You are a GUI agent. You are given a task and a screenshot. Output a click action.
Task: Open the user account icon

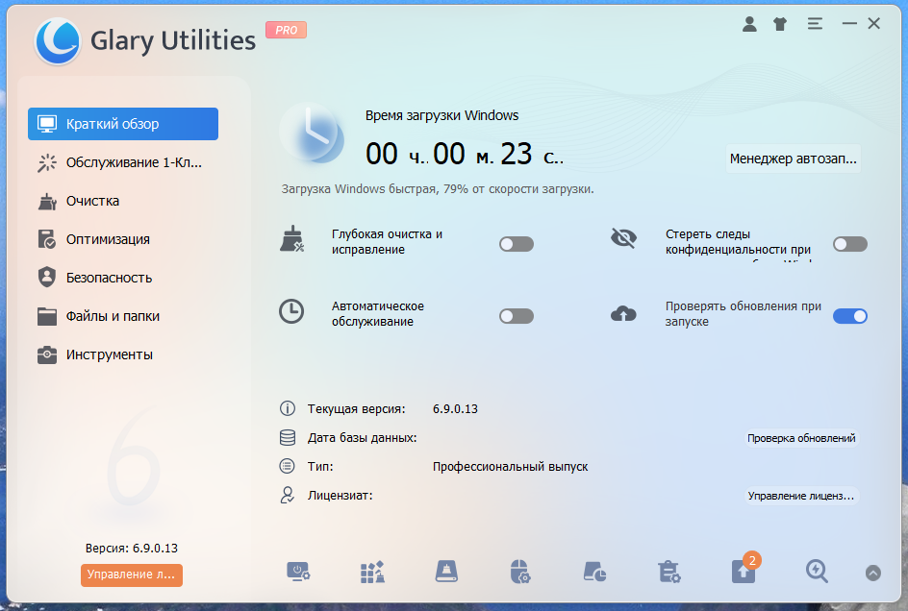point(749,24)
